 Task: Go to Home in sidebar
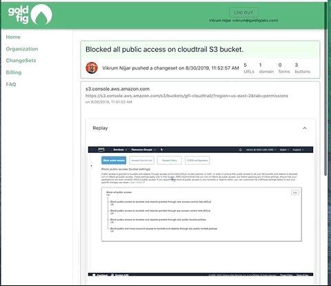pyautogui.click(x=13, y=37)
